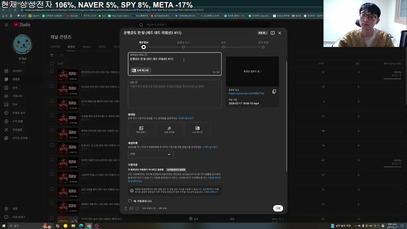The image size is (407, 229).
Task: Click the 파일 업로드 thumbnail option
Action: 141,130
